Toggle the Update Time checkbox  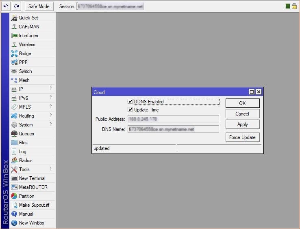[130, 109]
